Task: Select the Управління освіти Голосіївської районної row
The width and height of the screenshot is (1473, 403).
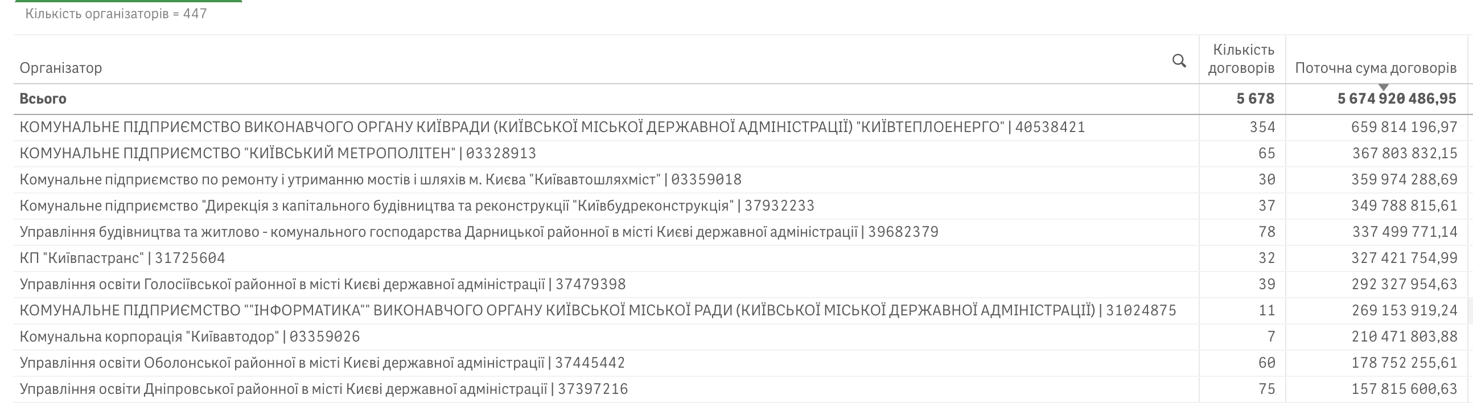Action: (323, 285)
